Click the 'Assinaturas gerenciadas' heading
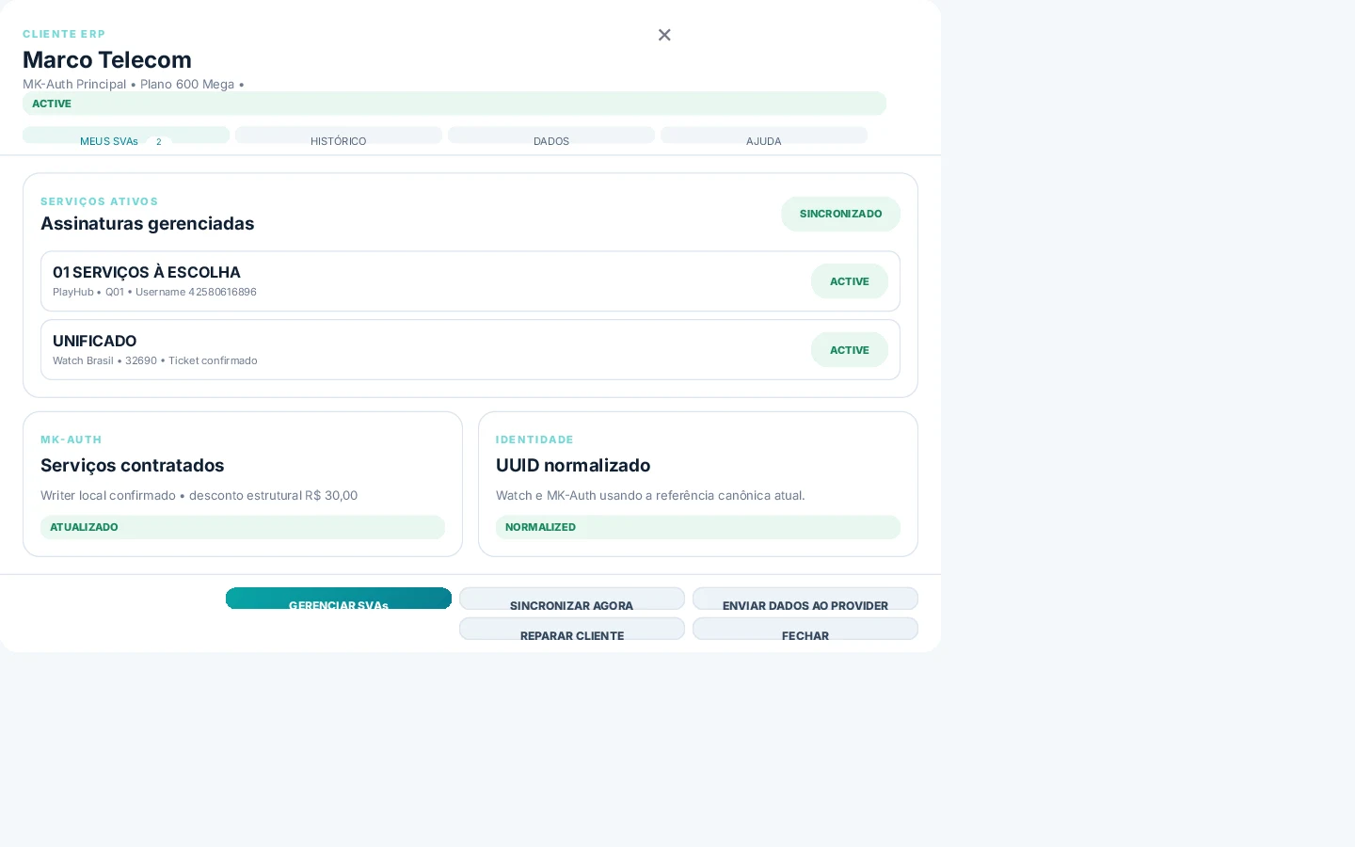 click(x=148, y=223)
